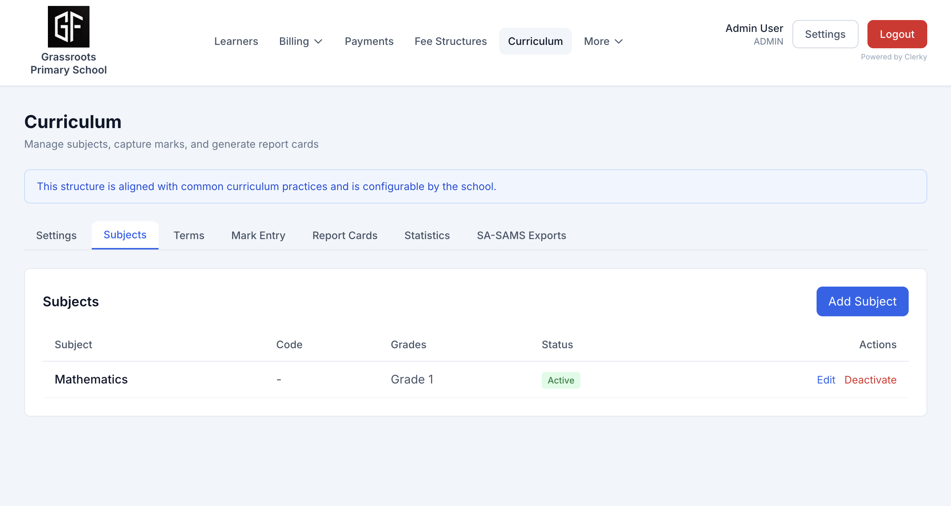Click the Grade 1 cell
Screen dimensions: 951x506
pos(412,379)
